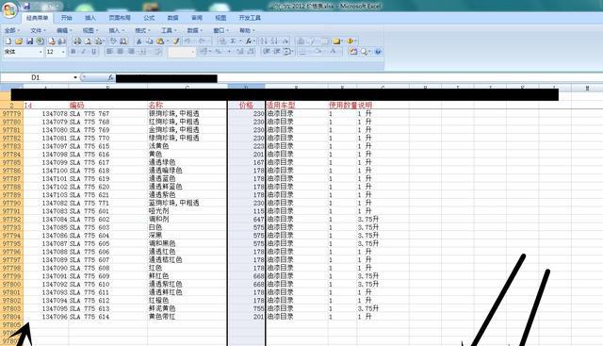Click the Copy icon in the toolbar
This screenshot has width=603, height=346.
(150, 41)
